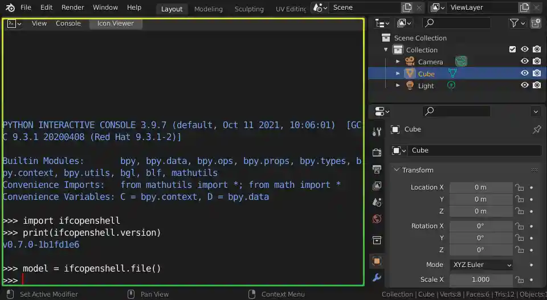Hide the Cube in viewport
This screenshot has width=547, height=300.
click(x=524, y=73)
